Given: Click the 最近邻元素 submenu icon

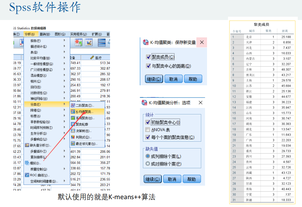Looking at the screenshot, I should coord(73,144).
